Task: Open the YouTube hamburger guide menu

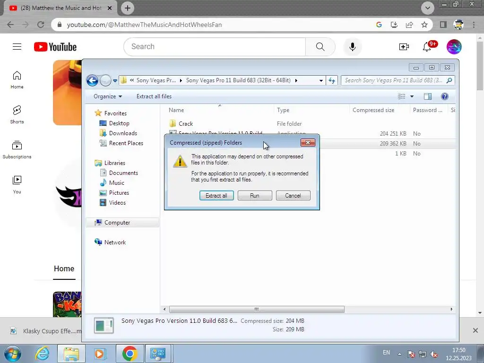Action: [x=17, y=47]
